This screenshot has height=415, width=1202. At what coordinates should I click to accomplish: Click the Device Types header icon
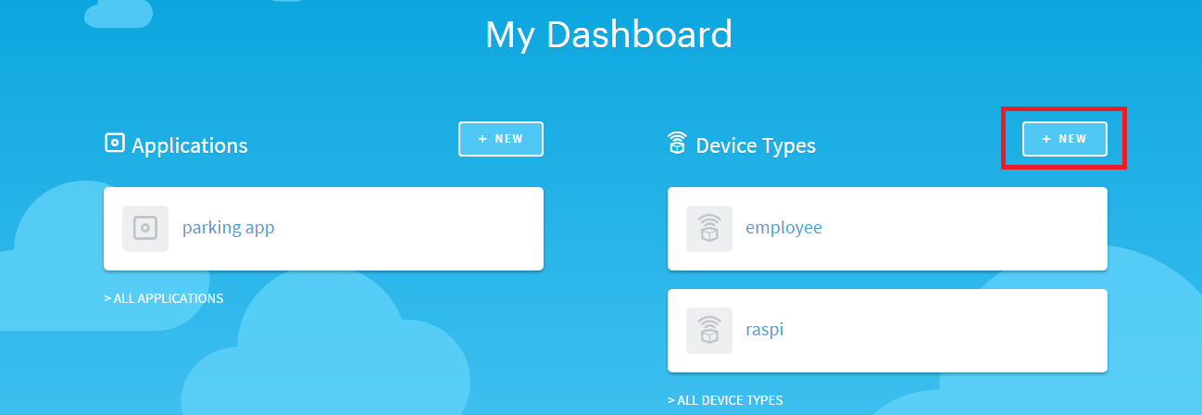pos(677,144)
